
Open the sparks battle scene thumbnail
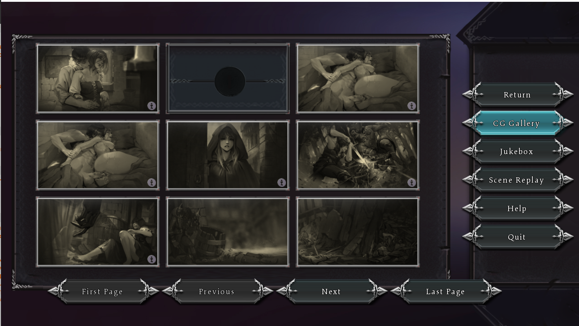point(358,155)
